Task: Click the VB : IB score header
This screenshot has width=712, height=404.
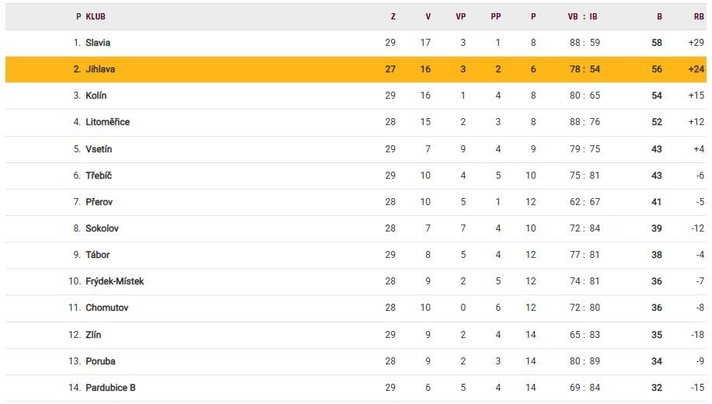Action: 583,16
